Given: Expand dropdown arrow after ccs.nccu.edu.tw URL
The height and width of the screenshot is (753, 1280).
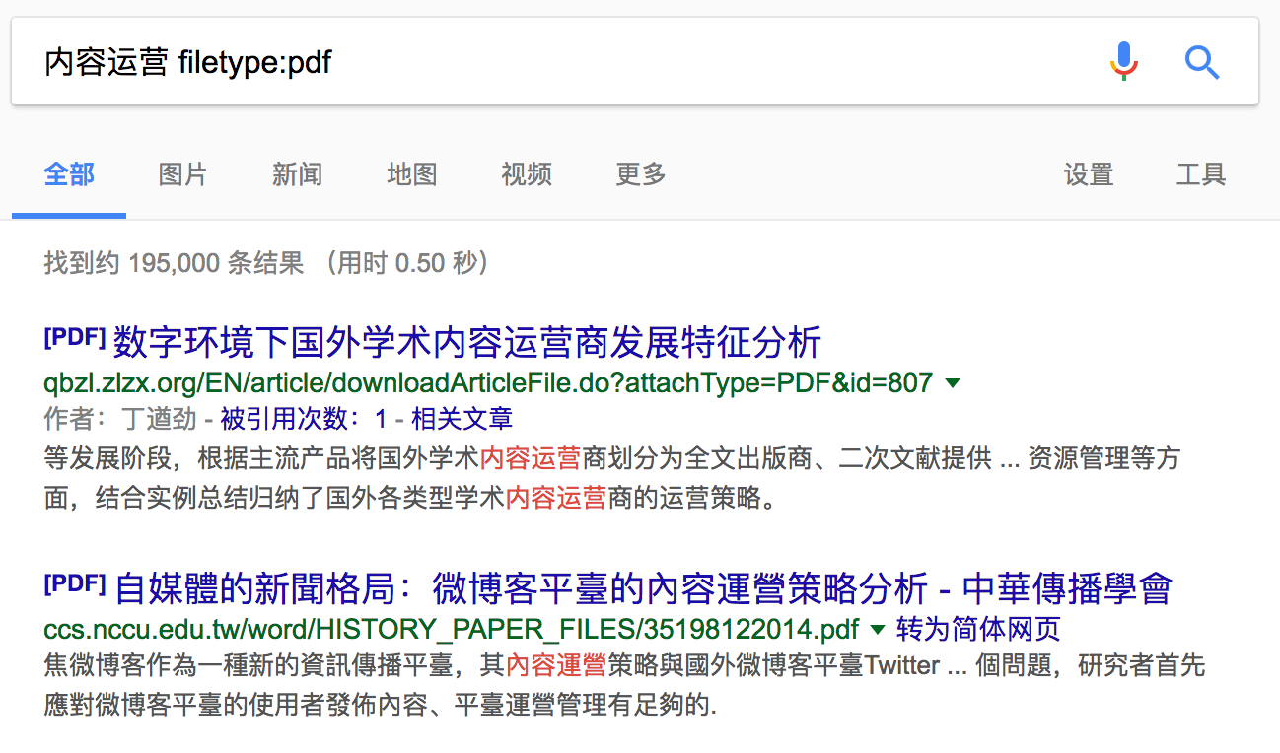Looking at the screenshot, I should (878, 629).
